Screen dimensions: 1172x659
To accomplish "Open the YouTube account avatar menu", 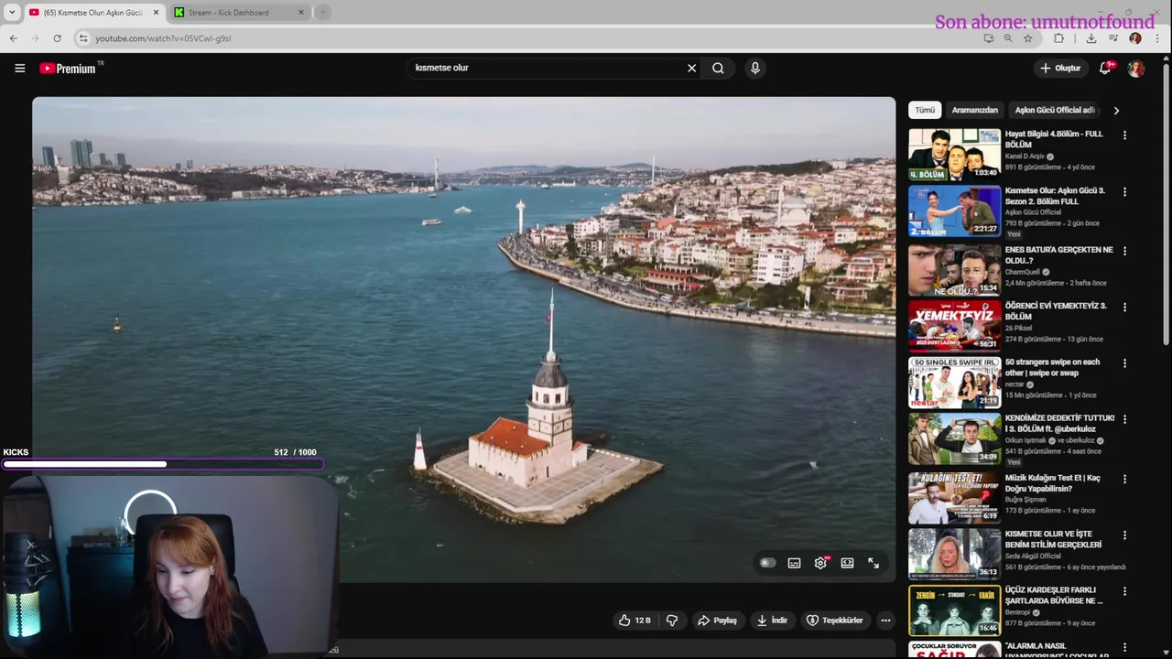I will [x=1135, y=69].
